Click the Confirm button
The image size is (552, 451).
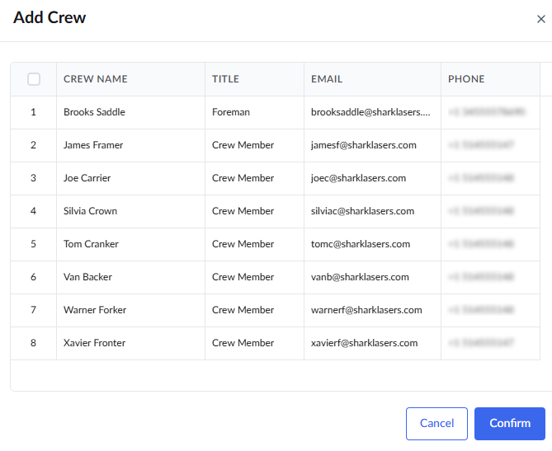(509, 424)
